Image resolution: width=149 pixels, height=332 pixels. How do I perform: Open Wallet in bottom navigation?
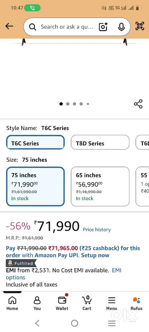62,303
